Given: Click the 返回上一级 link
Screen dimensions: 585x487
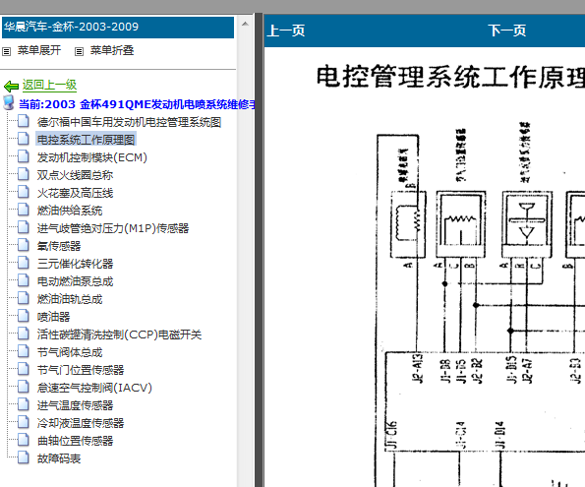Looking at the screenshot, I should [49, 85].
